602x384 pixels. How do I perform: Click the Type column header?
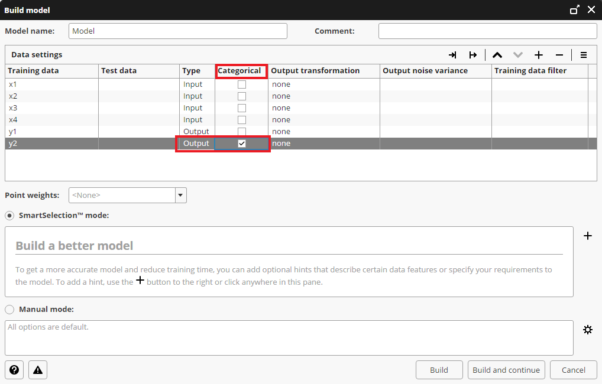[x=198, y=71]
